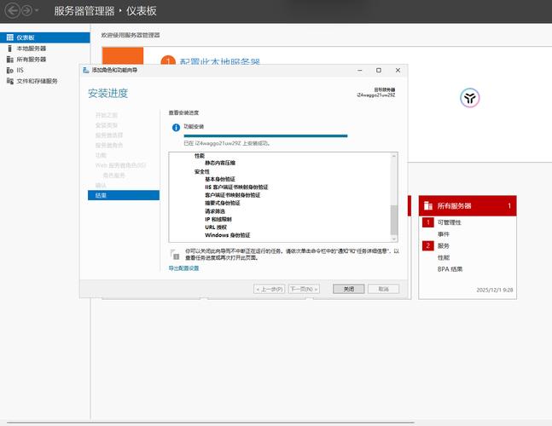This screenshot has height=426, width=552.
Task: Click the server count 1 in 所有服务器 tile
Action: [x=509, y=206]
